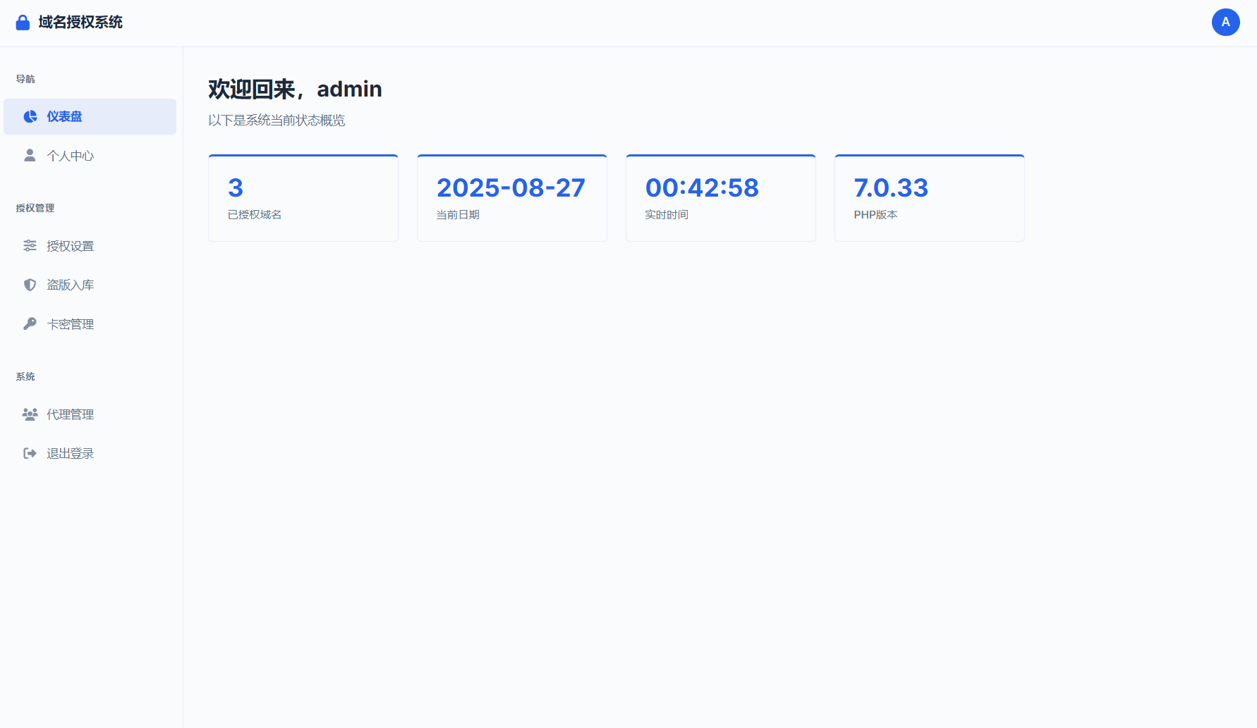The height and width of the screenshot is (728, 1257).
Task: Click the group icon for 代理管理
Action: pos(30,414)
